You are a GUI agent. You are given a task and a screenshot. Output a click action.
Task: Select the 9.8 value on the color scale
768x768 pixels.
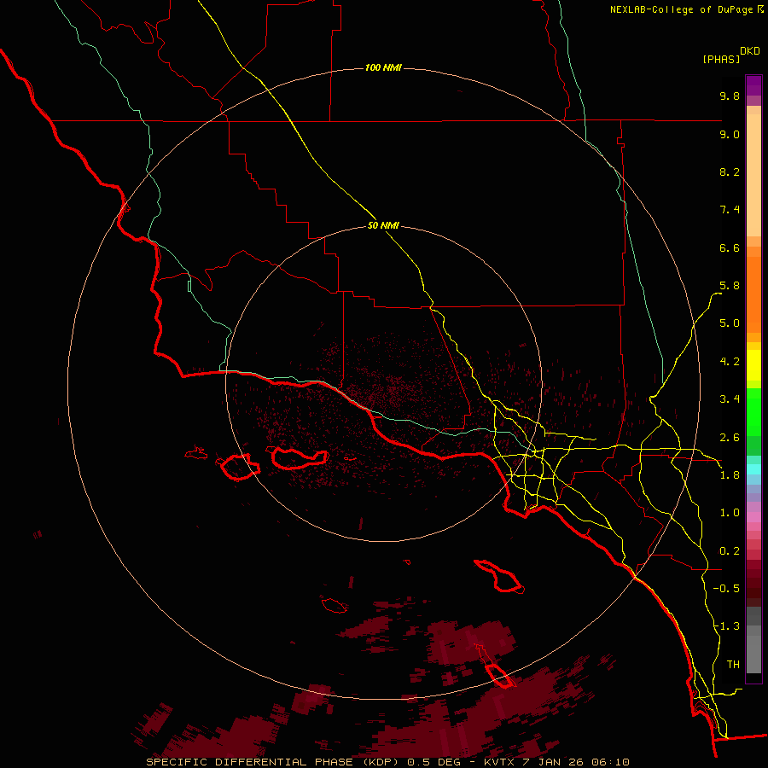click(730, 96)
